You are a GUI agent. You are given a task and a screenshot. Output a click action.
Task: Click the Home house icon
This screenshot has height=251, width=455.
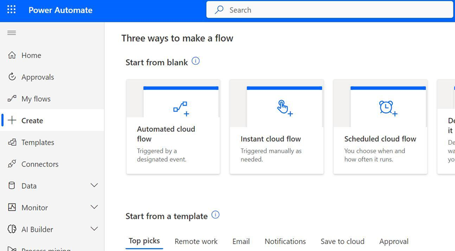pos(12,55)
